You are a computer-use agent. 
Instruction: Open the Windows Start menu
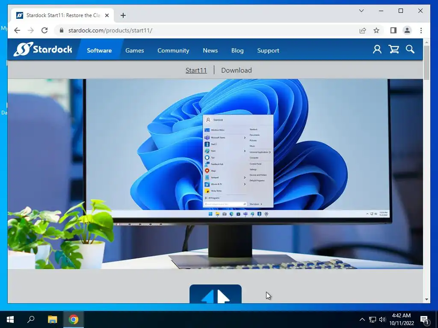click(x=10, y=319)
